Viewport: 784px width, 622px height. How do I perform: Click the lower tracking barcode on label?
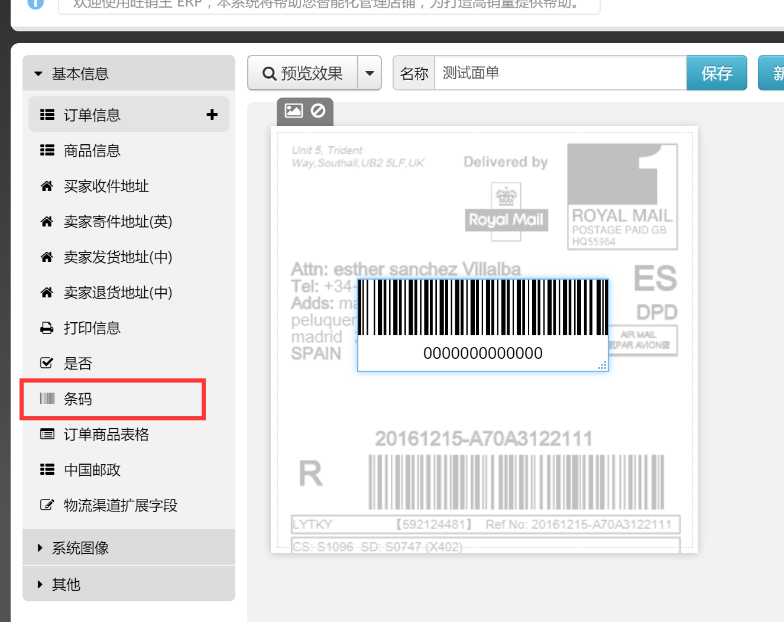(x=516, y=482)
